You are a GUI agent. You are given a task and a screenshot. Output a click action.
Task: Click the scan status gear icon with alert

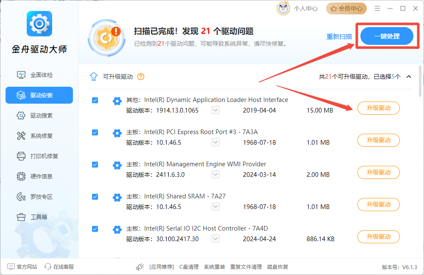point(107,38)
